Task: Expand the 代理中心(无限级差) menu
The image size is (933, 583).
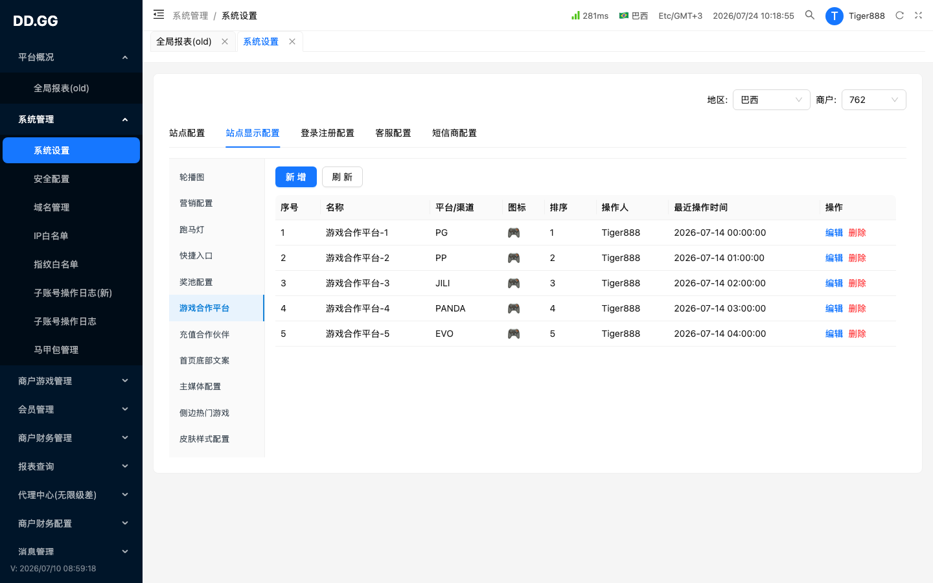Action: (71, 495)
